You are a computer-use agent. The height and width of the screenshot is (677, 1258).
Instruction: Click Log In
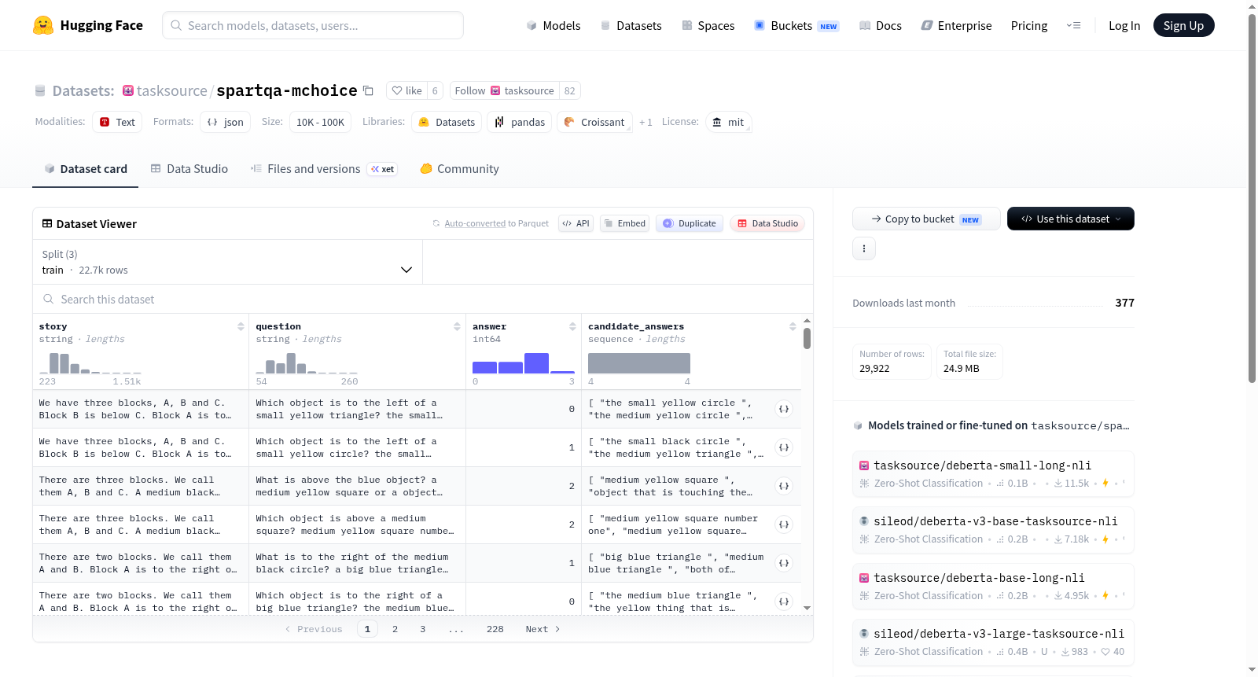tap(1124, 25)
